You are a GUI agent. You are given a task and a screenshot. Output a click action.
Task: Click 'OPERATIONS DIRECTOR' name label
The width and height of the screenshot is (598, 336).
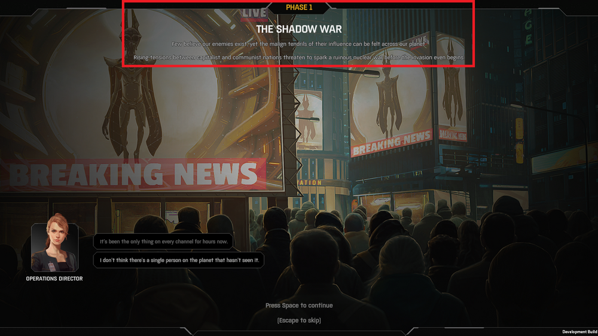pyautogui.click(x=54, y=279)
